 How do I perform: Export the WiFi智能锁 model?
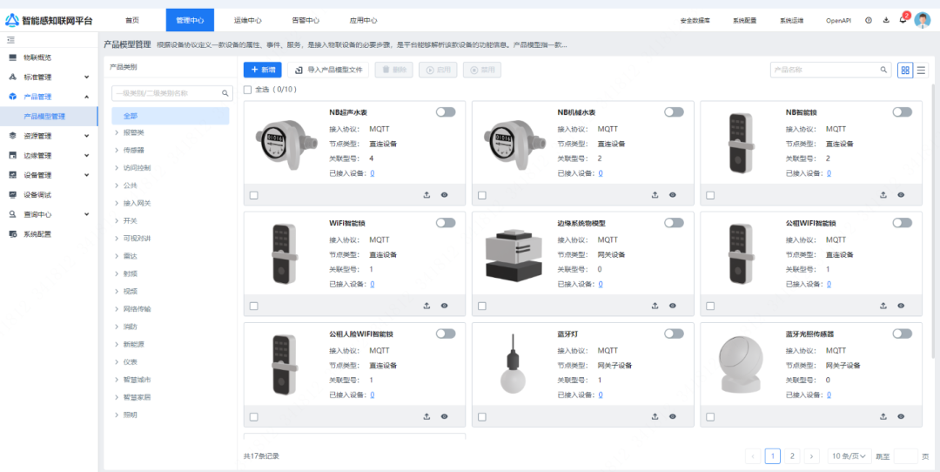(426, 306)
